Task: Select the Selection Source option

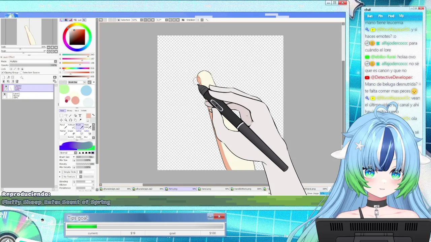Action: pos(21,73)
